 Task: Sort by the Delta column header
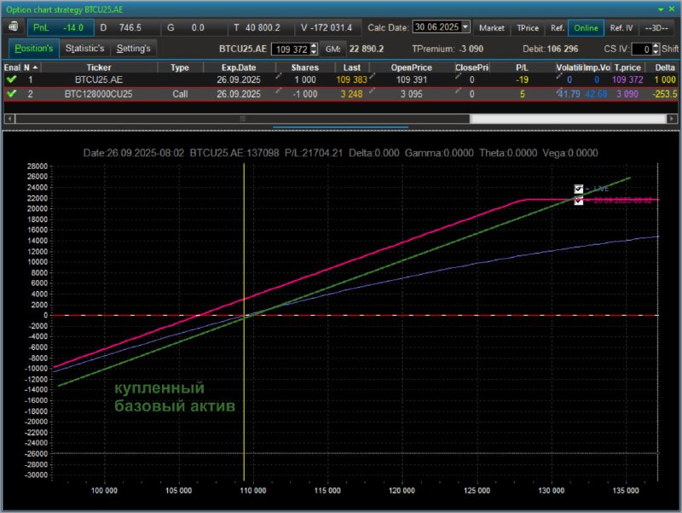(665, 67)
